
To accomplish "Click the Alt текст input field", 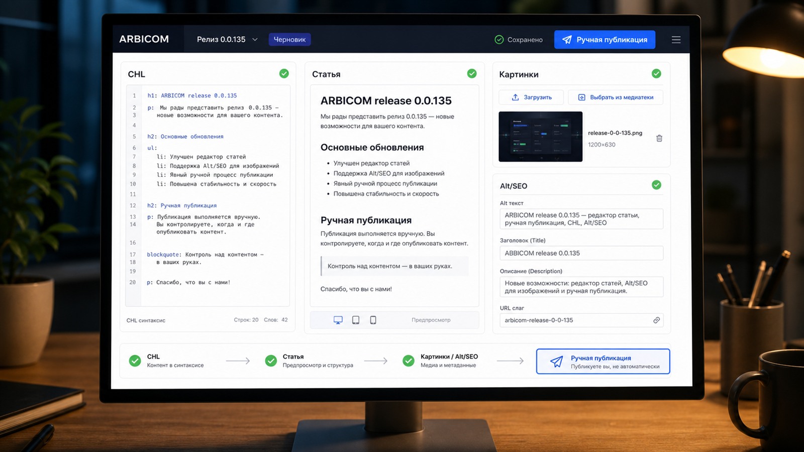I will tap(581, 219).
